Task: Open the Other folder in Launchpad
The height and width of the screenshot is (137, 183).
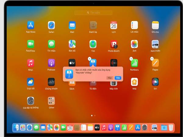Action: [51, 101]
